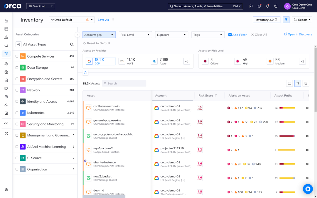Image resolution: width=317 pixels, height=198 pixels.
Task: Click the user avatar O
Action: (x=287, y=6)
